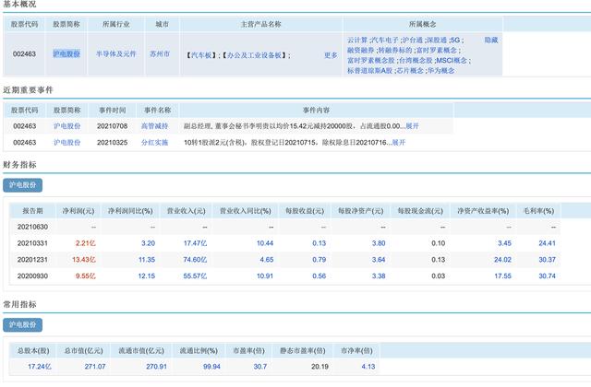This screenshot has width=591, height=387.
Task: Select 沪电股份 tab under 常用指标
Action: tap(22, 324)
